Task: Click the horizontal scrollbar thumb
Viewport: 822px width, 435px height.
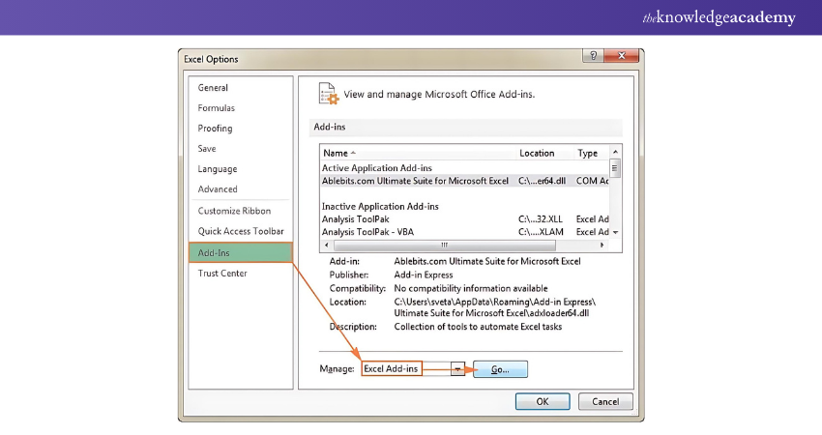Action: point(445,245)
